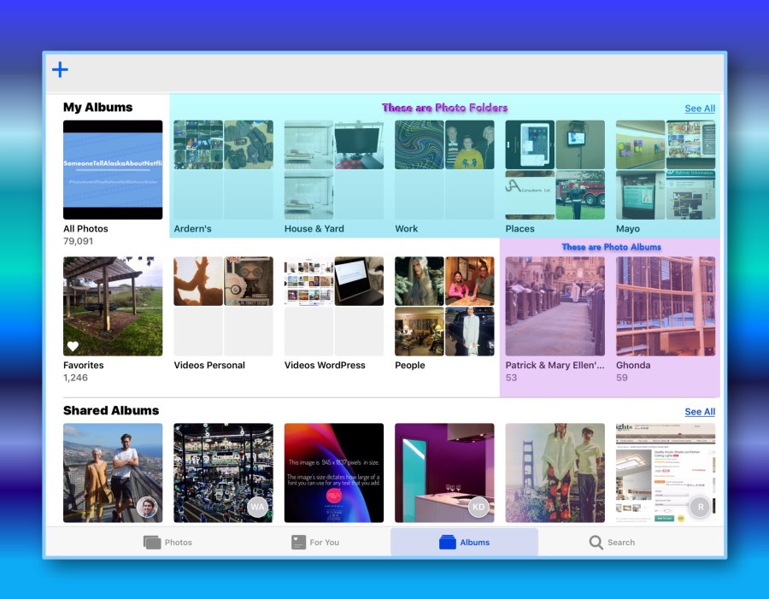The image size is (769, 599).
Task: Open the Search tab
Action: point(612,542)
